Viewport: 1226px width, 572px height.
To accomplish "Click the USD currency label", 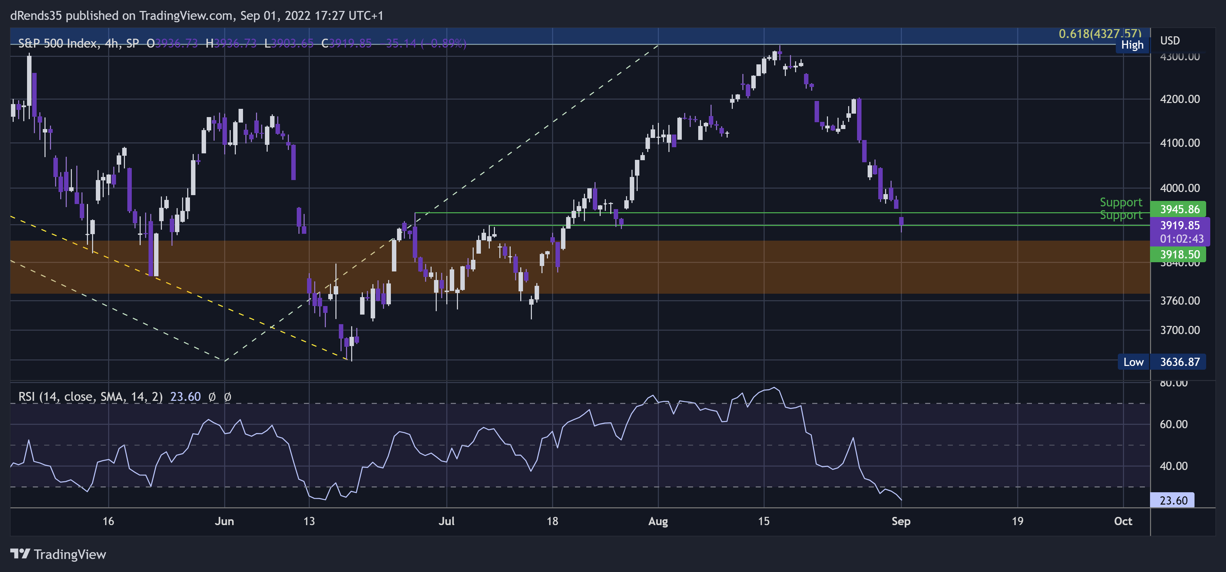I will pyautogui.click(x=1170, y=40).
